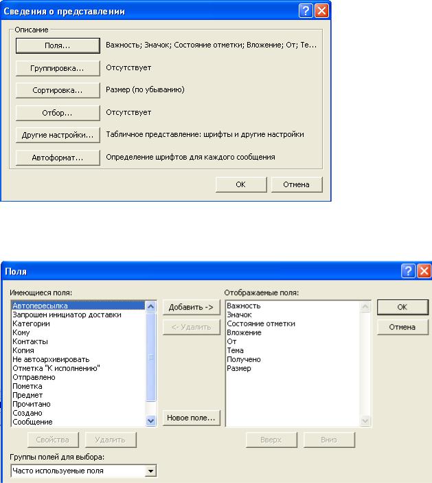The height and width of the screenshot is (483, 432).
Task: Confirm with OK in Поля dialog
Action: [402, 307]
